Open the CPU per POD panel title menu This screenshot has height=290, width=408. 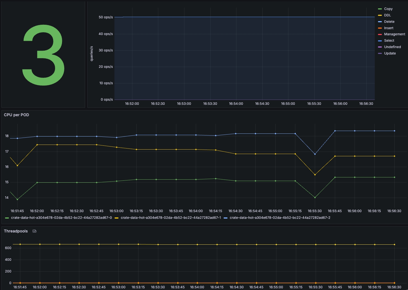click(x=16, y=115)
